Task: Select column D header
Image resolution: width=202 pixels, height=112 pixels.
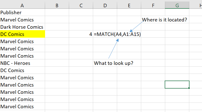Action: point(105,5)
